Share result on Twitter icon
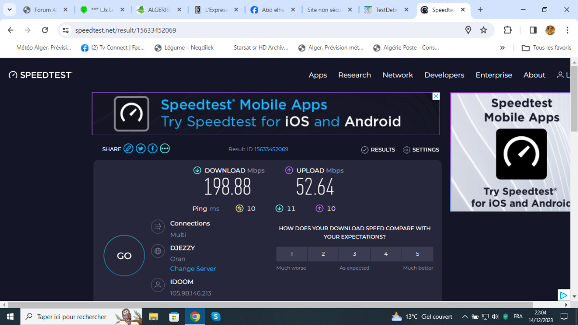 pyautogui.click(x=141, y=149)
